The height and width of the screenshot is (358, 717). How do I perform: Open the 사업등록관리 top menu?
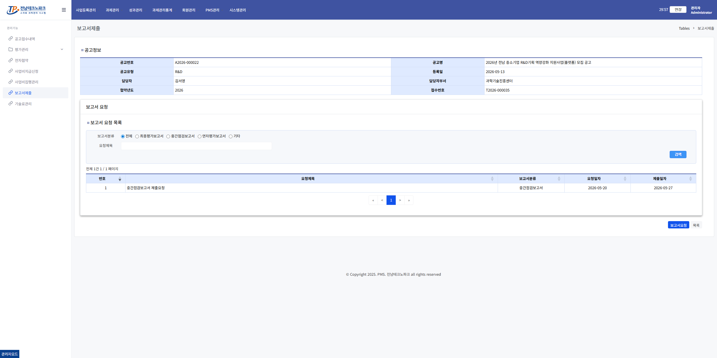click(86, 10)
